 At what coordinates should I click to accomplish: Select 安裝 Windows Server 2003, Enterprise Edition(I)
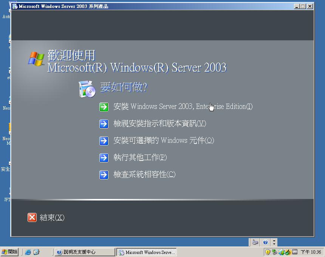[183, 107]
